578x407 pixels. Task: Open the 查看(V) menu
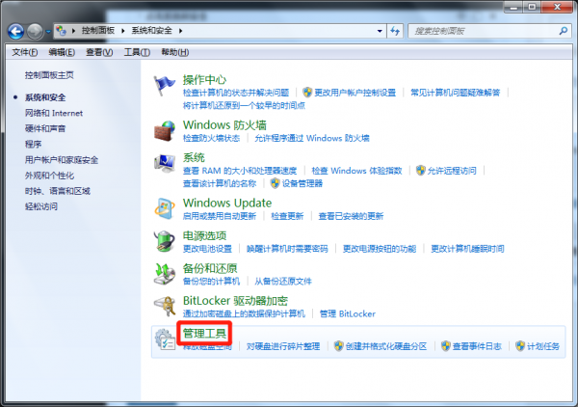click(x=99, y=52)
